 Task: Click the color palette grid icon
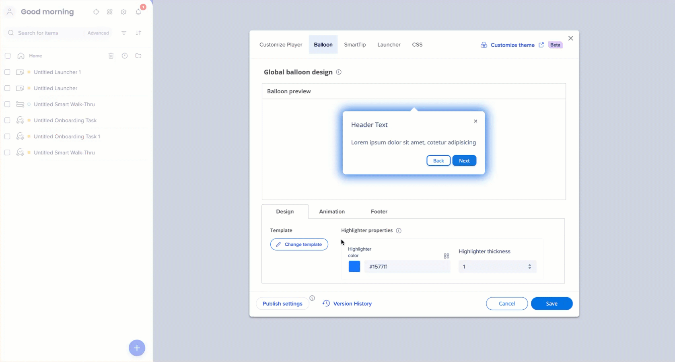tap(446, 256)
